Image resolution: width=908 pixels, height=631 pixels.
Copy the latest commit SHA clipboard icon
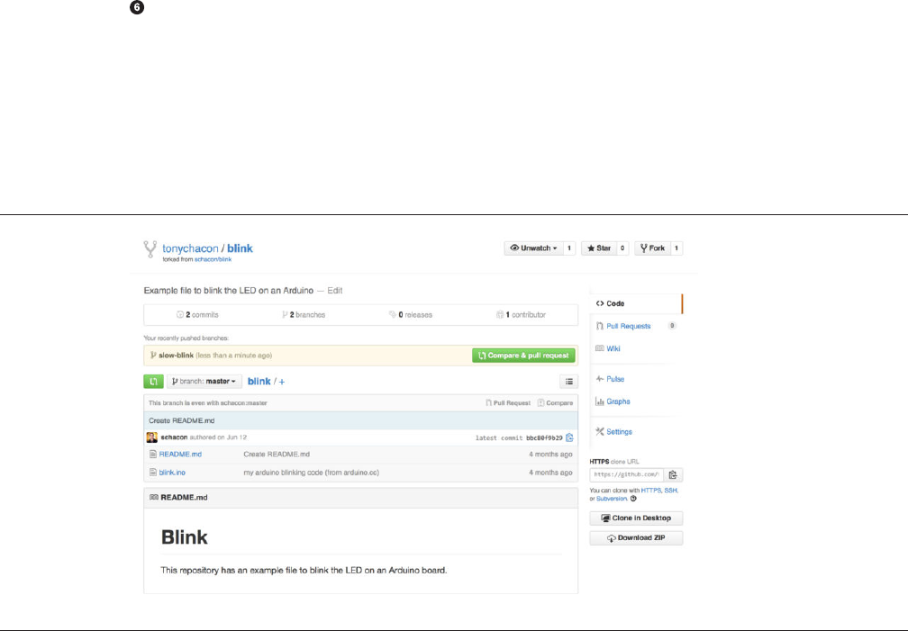pyautogui.click(x=569, y=437)
